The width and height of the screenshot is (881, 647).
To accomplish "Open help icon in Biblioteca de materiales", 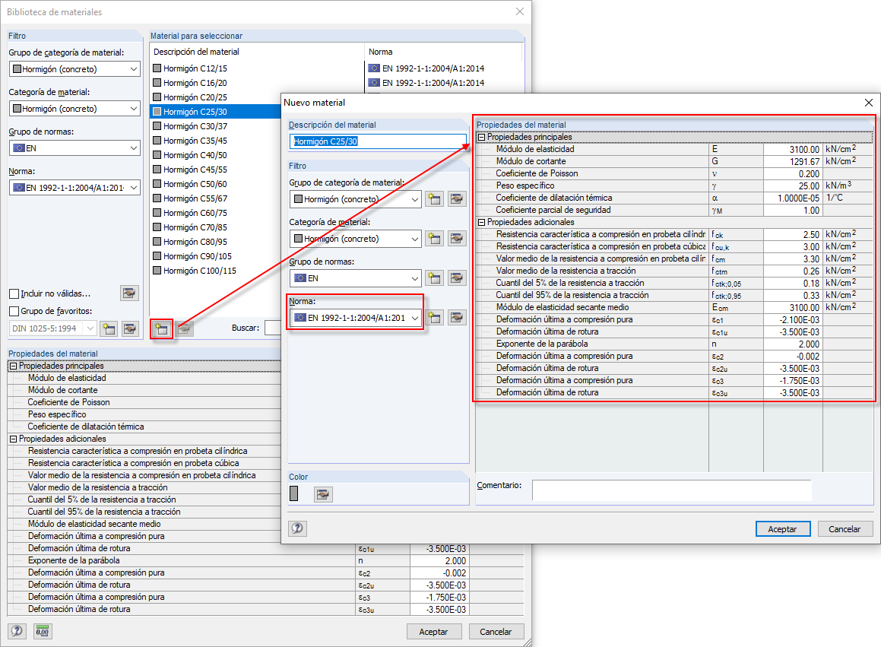I will [x=17, y=631].
